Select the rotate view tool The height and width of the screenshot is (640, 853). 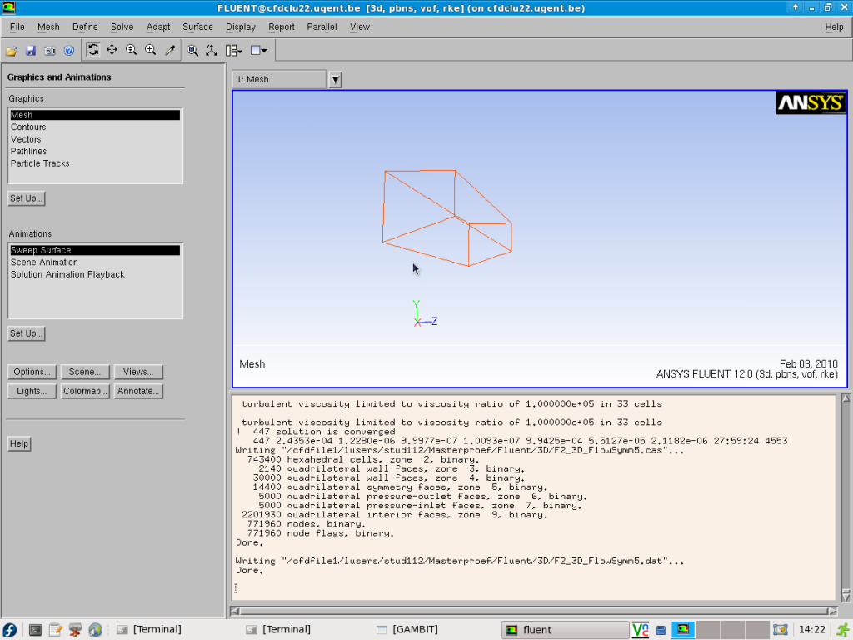pyautogui.click(x=93, y=50)
